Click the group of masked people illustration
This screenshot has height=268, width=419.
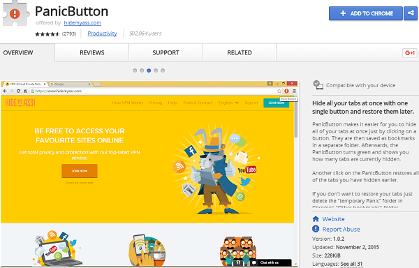[238, 251]
